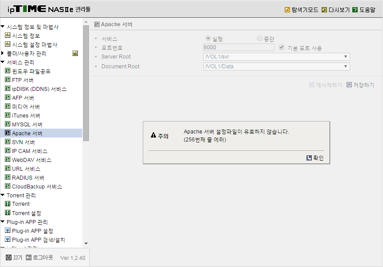Open the WebDAV 서비스 menu item
Screen dimensions: 383x267
(x=32, y=160)
